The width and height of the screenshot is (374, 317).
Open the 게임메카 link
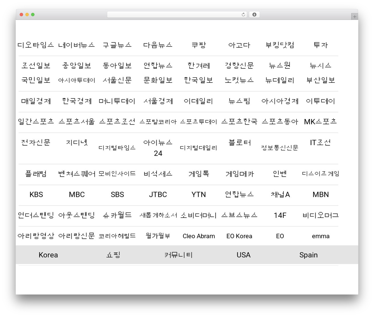pyautogui.click(x=239, y=174)
